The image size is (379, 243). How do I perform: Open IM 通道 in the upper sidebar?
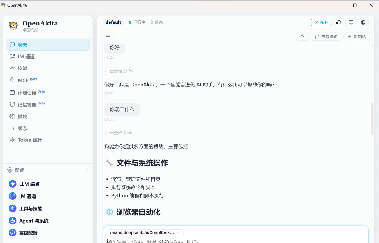click(48, 57)
